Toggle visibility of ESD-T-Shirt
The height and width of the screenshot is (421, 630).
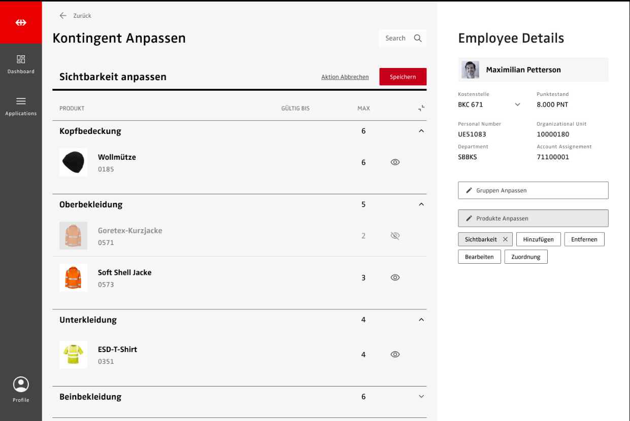tap(395, 355)
